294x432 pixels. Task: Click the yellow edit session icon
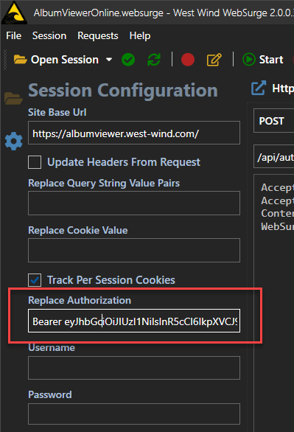click(214, 60)
